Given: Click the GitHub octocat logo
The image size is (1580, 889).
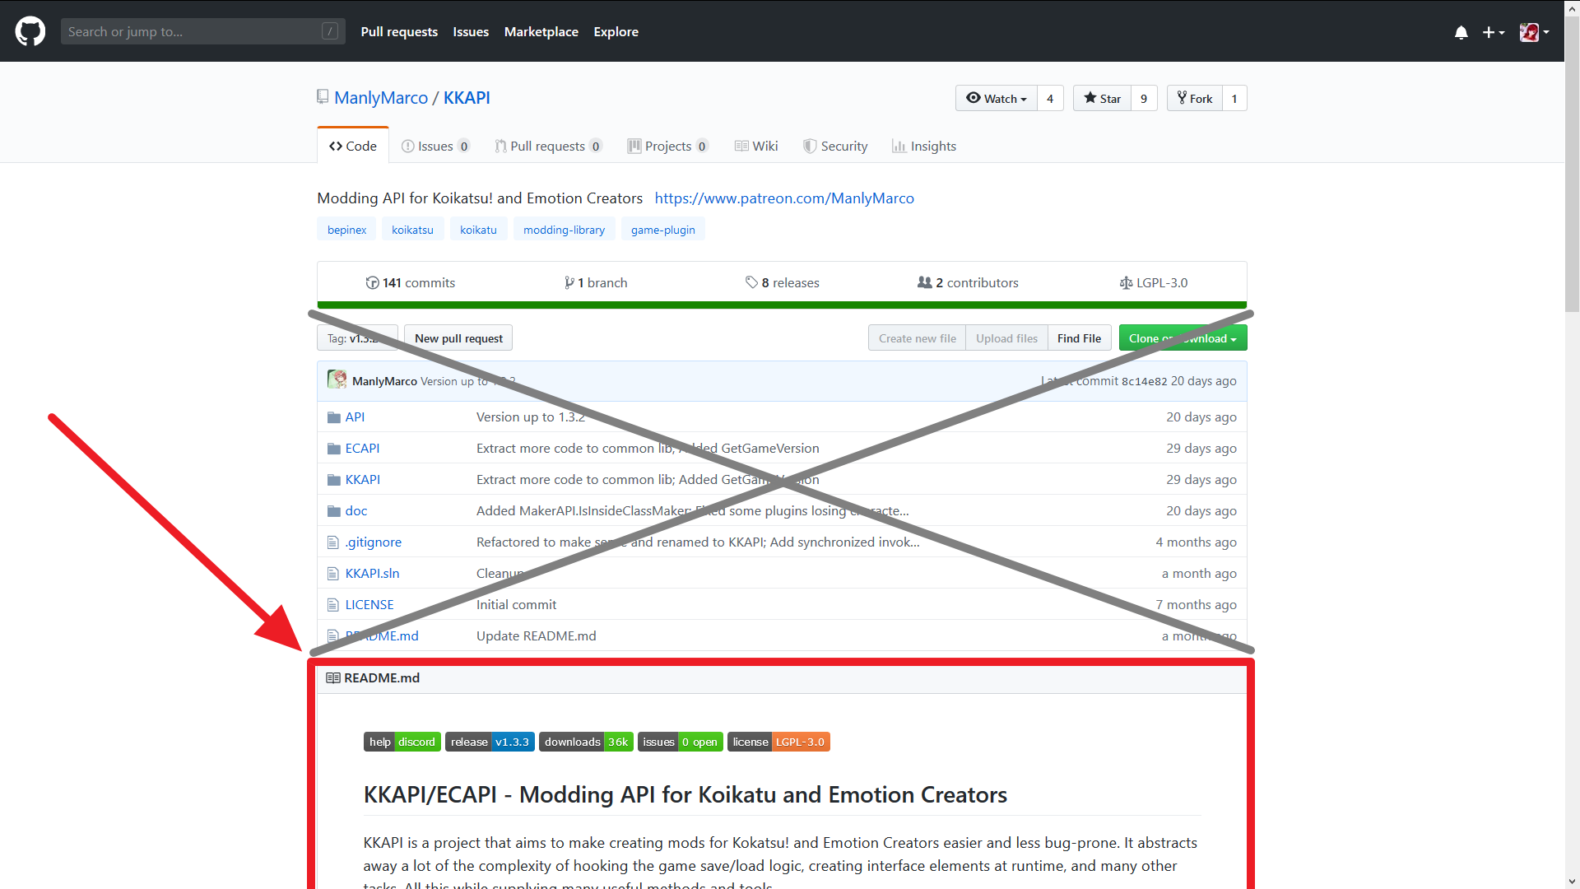Looking at the screenshot, I should 30,31.
